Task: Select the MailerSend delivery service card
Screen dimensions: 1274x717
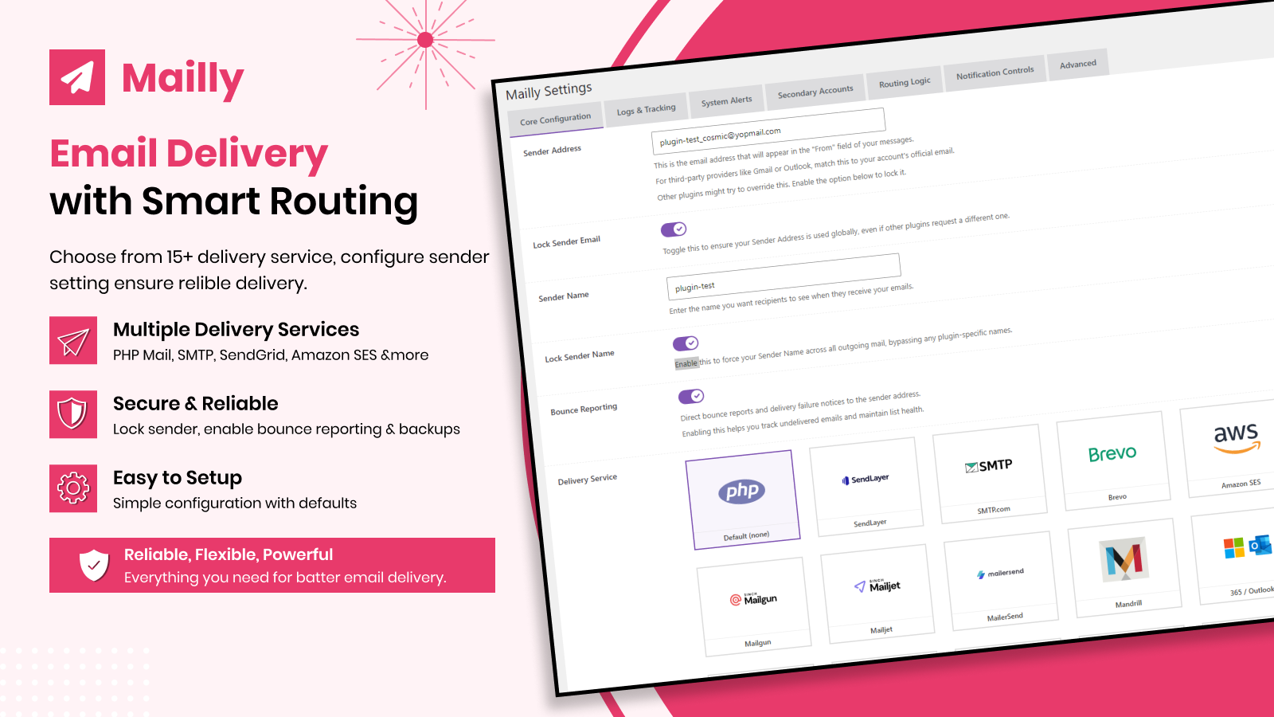Action: pos(1001,581)
